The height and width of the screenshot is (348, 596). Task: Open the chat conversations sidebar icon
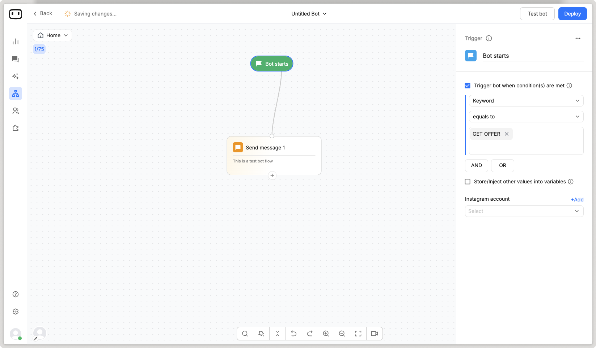16,59
